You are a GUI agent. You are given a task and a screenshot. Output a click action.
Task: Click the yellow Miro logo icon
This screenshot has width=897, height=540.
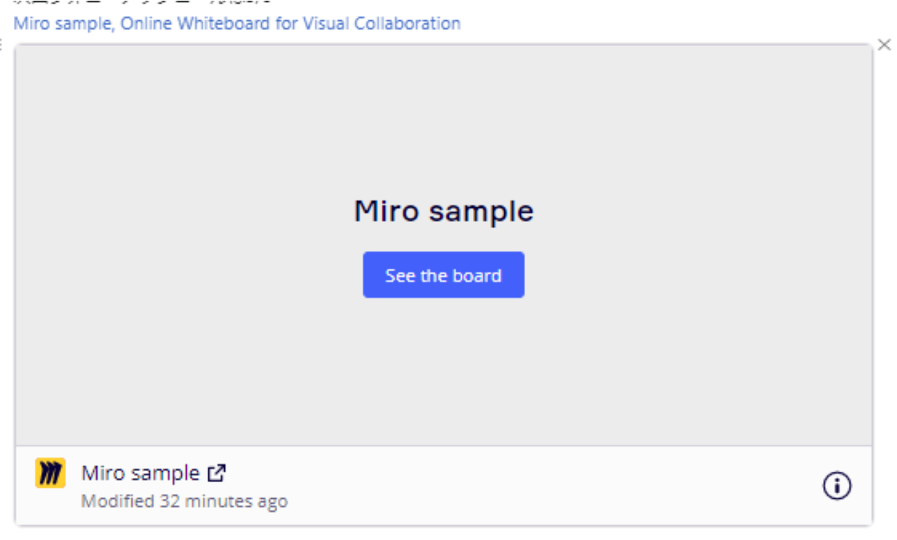[x=50, y=473]
